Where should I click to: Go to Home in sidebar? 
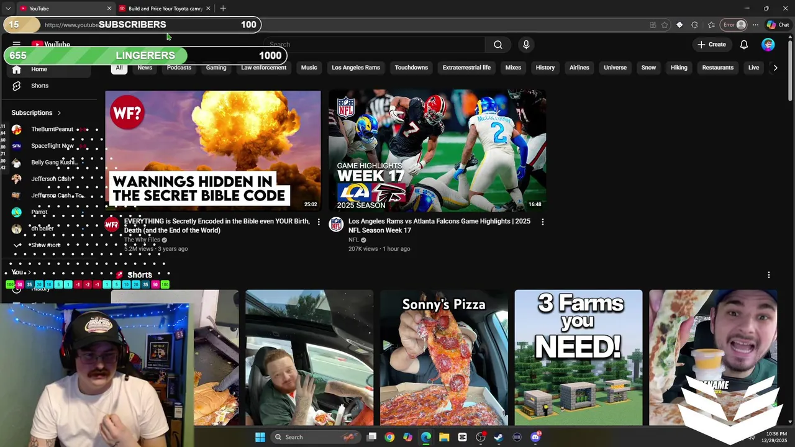[39, 70]
